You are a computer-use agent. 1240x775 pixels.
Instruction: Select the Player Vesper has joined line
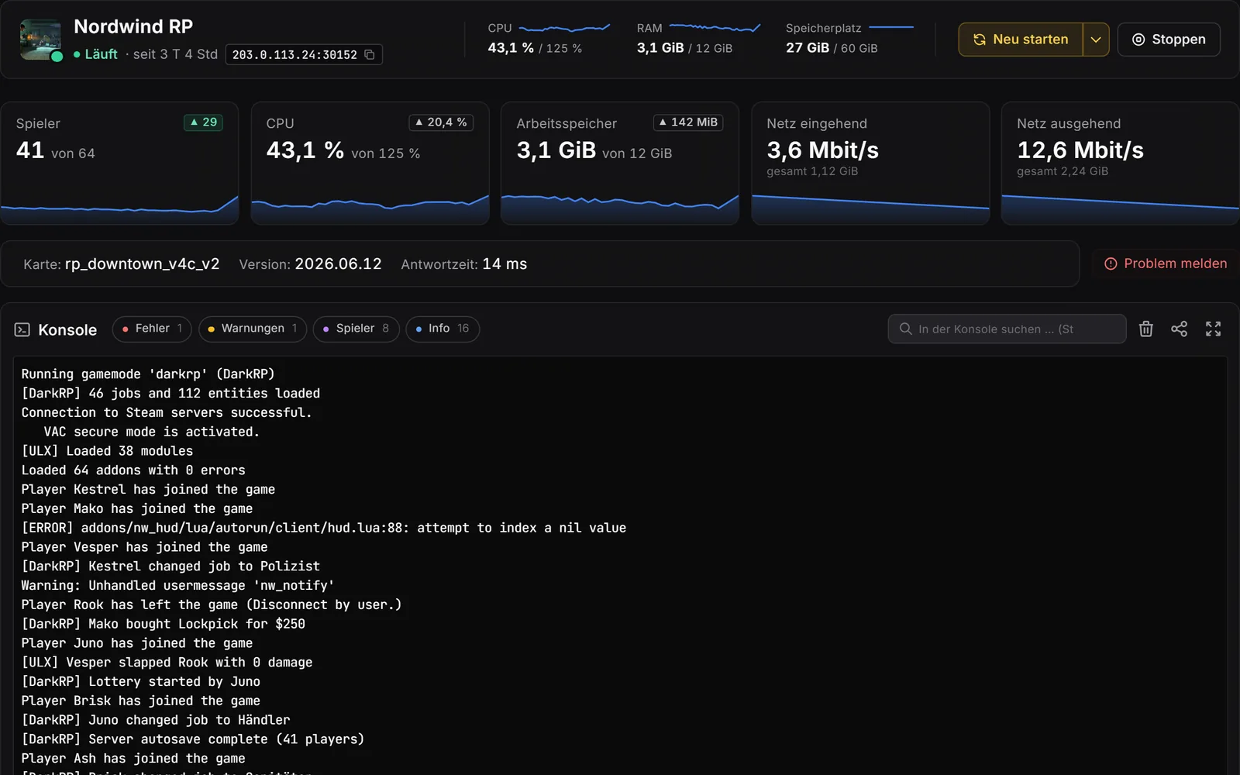click(144, 547)
